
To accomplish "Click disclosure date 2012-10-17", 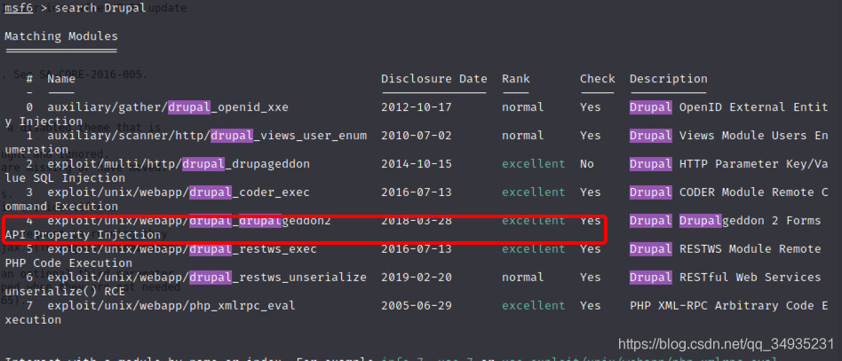I will [x=417, y=107].
